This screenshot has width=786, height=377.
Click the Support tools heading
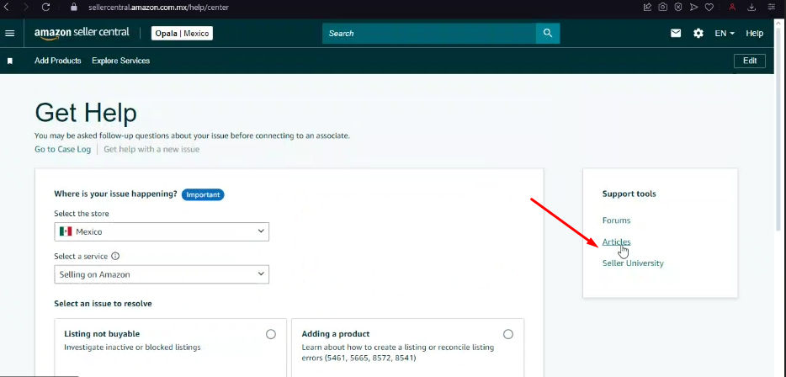point(629,194)
